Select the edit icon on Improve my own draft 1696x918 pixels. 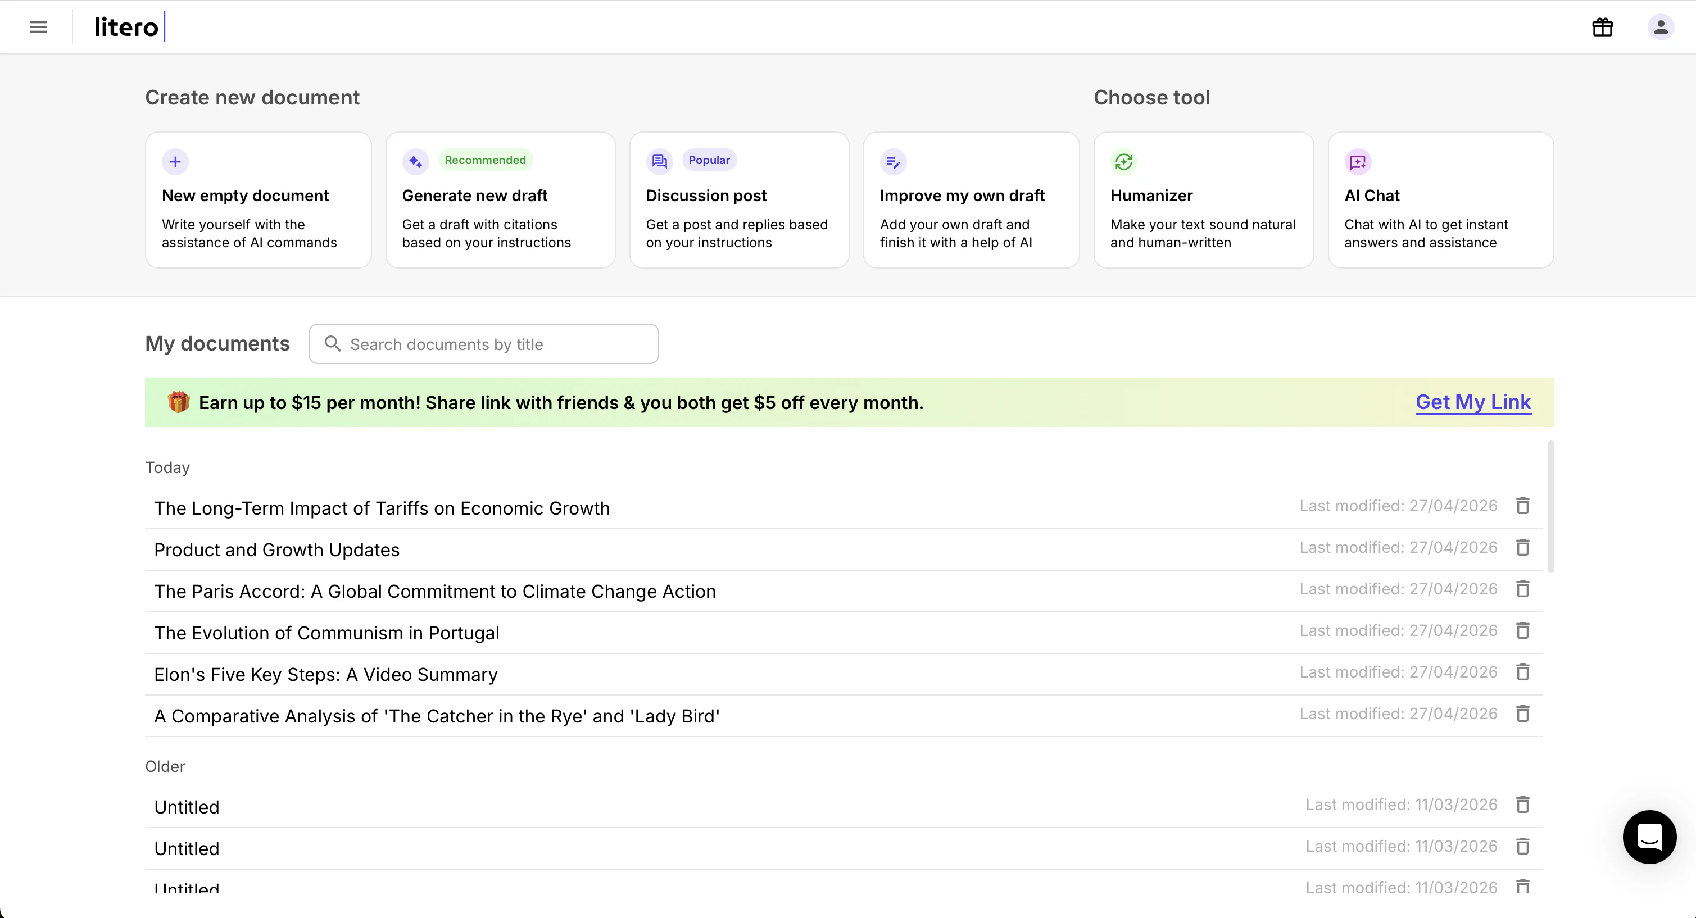(x=894, y=161)
